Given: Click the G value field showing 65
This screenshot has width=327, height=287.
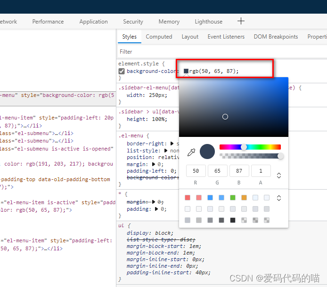Looking at the screenshot, I should [x=218, y=171].
